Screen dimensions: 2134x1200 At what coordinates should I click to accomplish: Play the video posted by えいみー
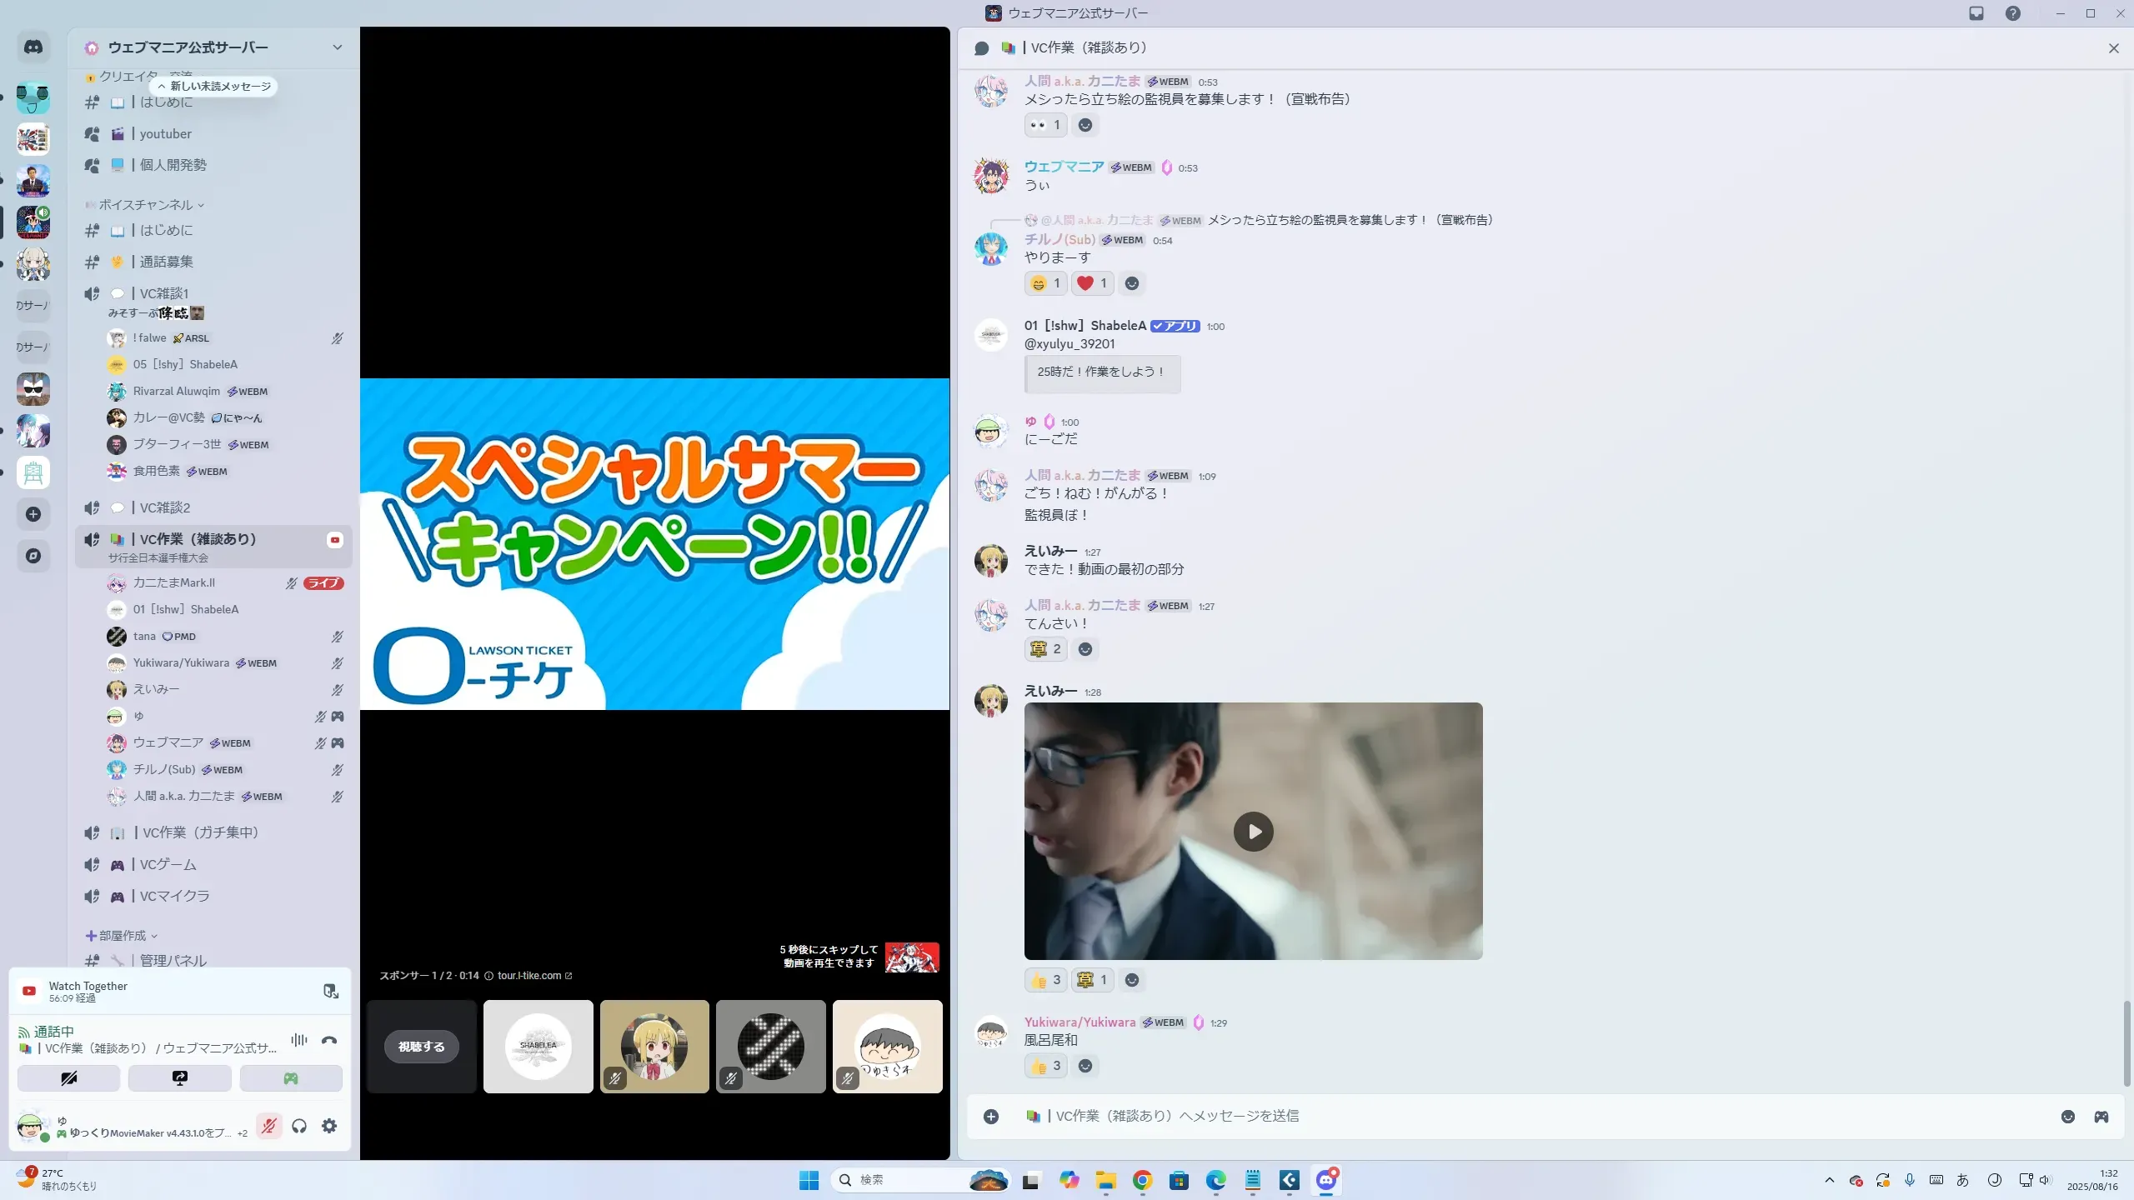click(x=1253, y=831)
